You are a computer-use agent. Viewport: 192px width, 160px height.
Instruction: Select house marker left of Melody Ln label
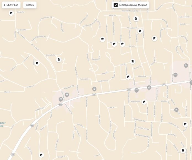point(128,77)
